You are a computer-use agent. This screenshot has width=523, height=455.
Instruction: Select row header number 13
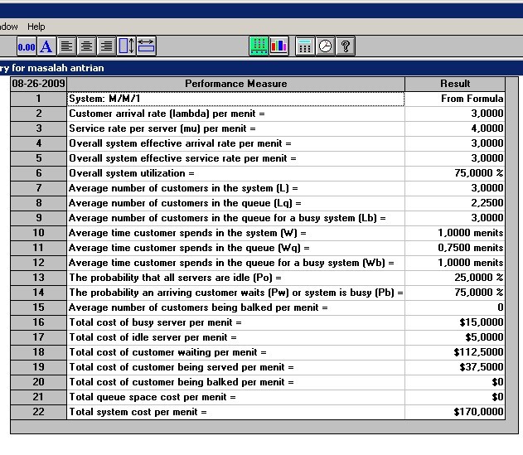coord(38,278)
